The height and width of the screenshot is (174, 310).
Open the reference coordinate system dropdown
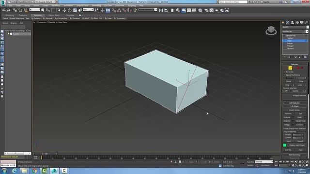pos(88,10)
